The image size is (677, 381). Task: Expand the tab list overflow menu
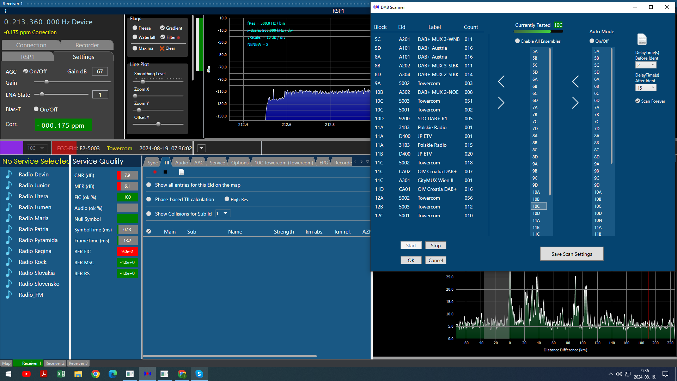[367, 162]
